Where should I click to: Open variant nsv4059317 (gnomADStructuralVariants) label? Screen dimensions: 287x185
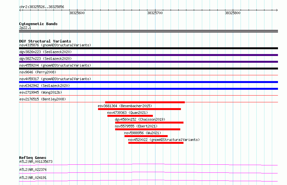pyautogui.click(x=55, y=79)
